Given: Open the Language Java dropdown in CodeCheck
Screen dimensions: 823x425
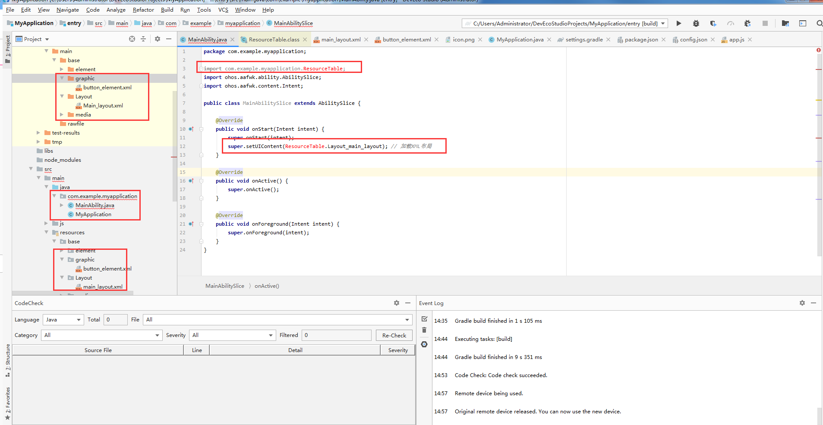Looking at the screenshot, I should coord(63,320).
